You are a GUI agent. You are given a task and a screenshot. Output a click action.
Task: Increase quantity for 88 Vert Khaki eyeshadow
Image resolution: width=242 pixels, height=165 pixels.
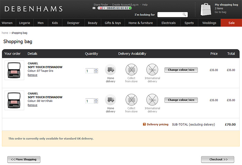coord(96,100)
